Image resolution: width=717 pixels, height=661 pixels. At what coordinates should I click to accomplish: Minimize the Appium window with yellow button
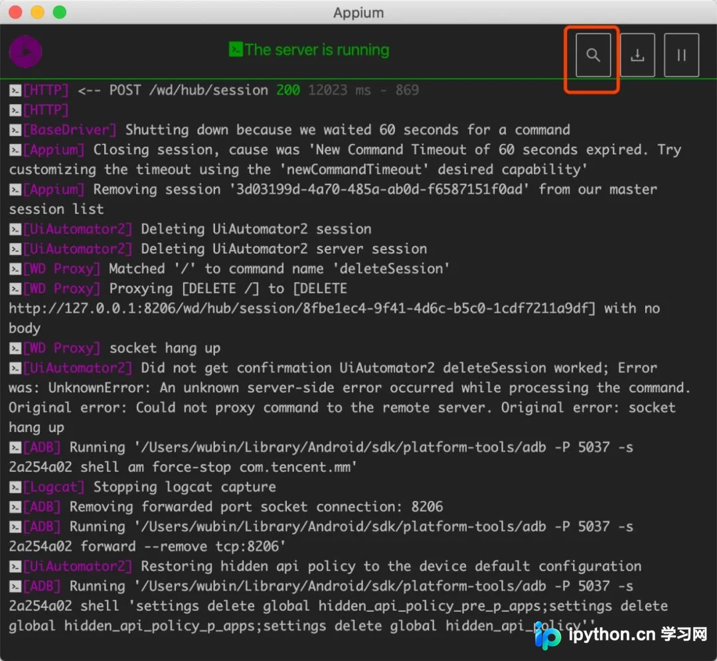pyautogui.click(x=37, y=13)
